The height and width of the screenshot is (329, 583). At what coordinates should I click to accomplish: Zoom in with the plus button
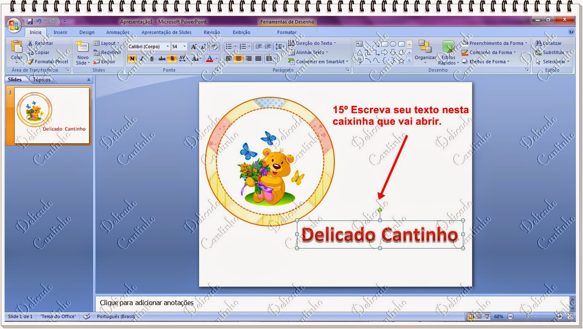560,316
